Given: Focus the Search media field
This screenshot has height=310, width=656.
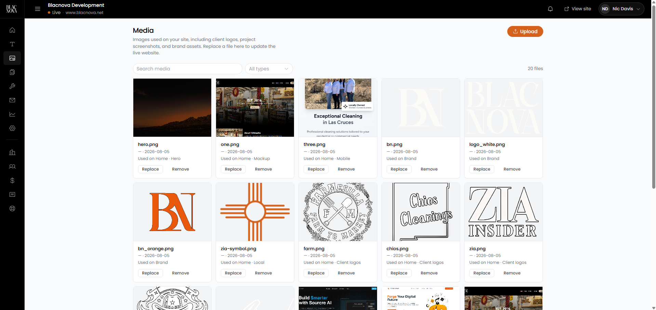Looking at the screenshot, I should tap(187, 69).
